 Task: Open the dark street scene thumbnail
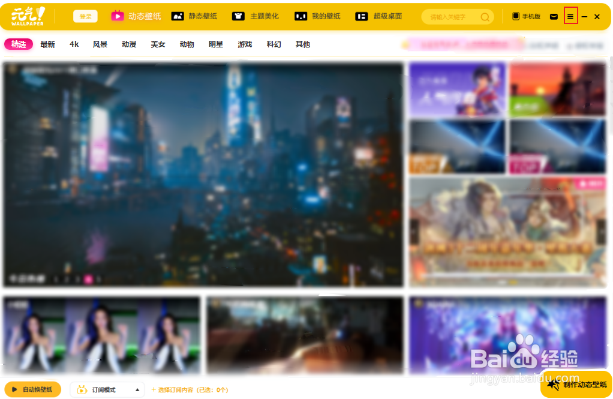(x=305, y=335)
